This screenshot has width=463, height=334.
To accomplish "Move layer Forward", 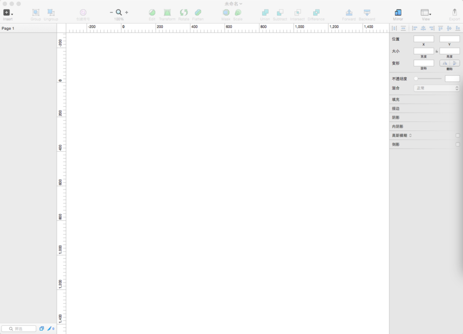I will (x=349, y=12).
